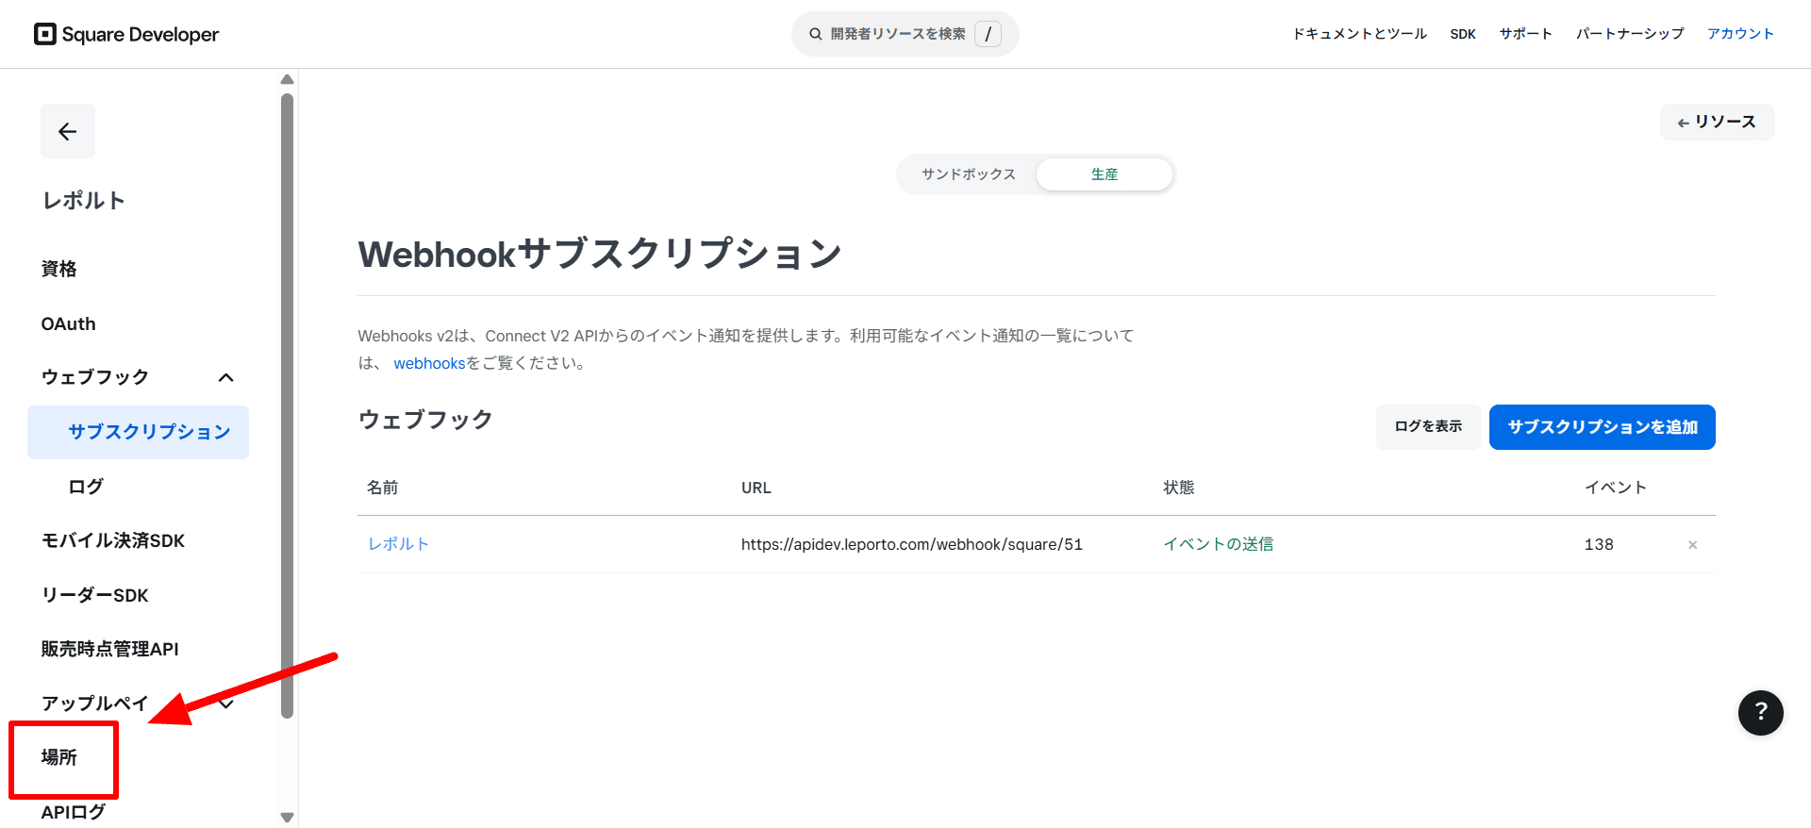Click the event count 138
The height and width of the screenshot is (828, 1811).
pos(1599,544)
